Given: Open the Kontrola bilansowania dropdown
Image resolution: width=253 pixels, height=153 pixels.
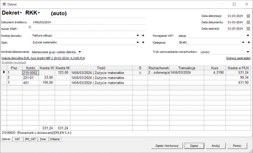Looking at the screenshot, I should point(80,52).
